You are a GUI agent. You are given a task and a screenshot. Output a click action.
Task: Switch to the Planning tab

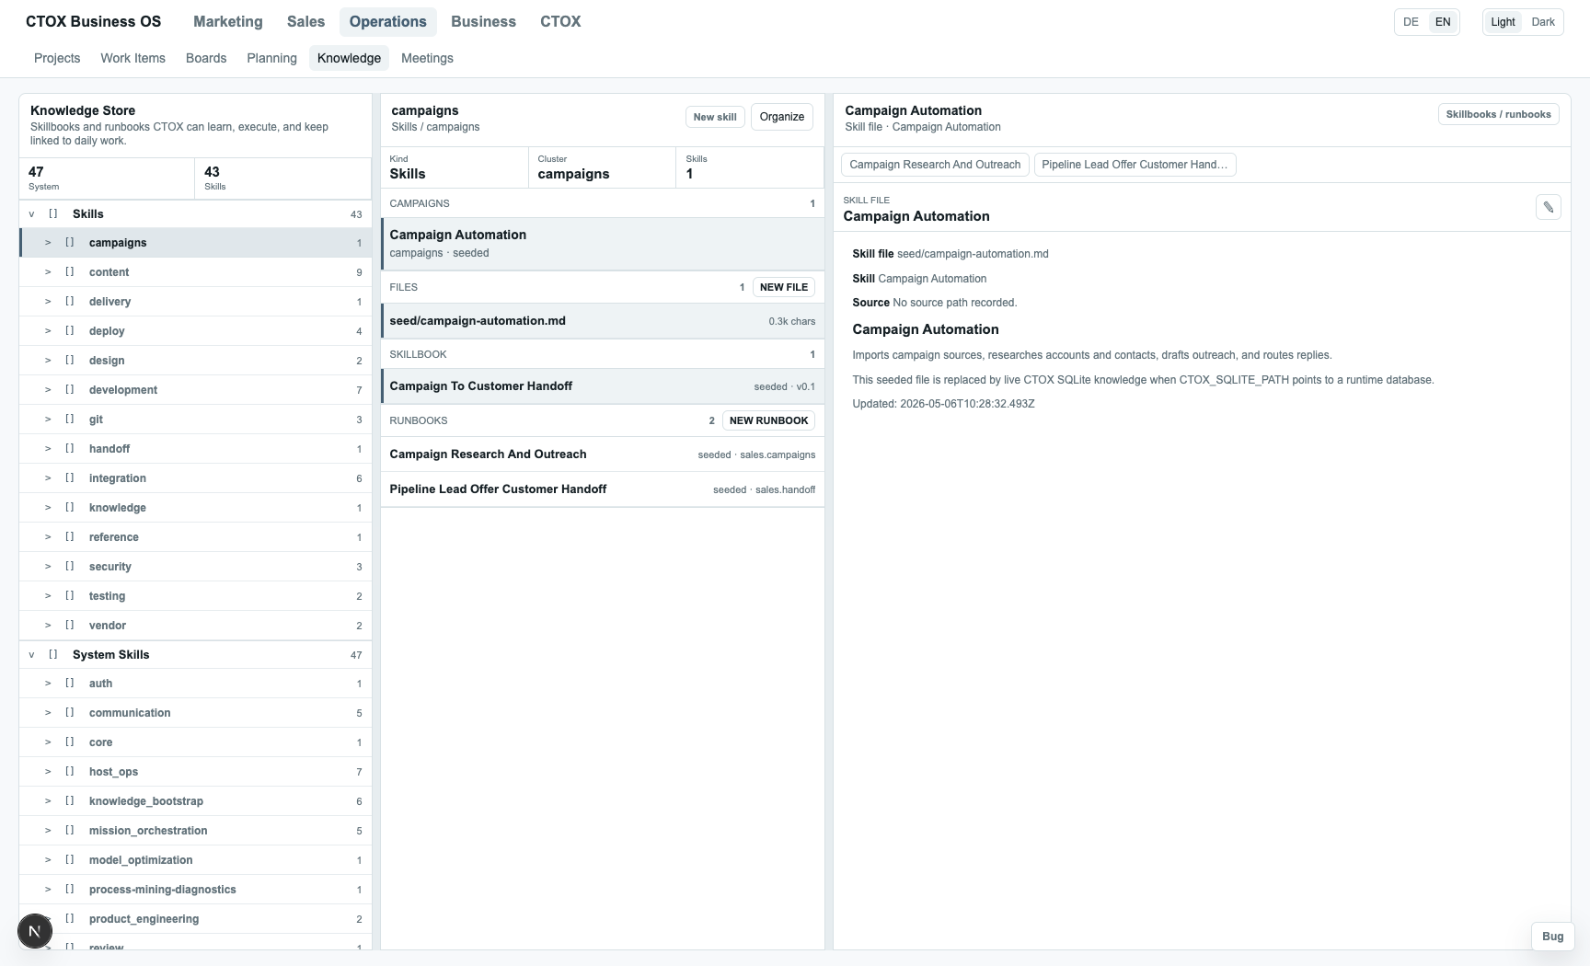pyautogui.click(x=271, y=58)
